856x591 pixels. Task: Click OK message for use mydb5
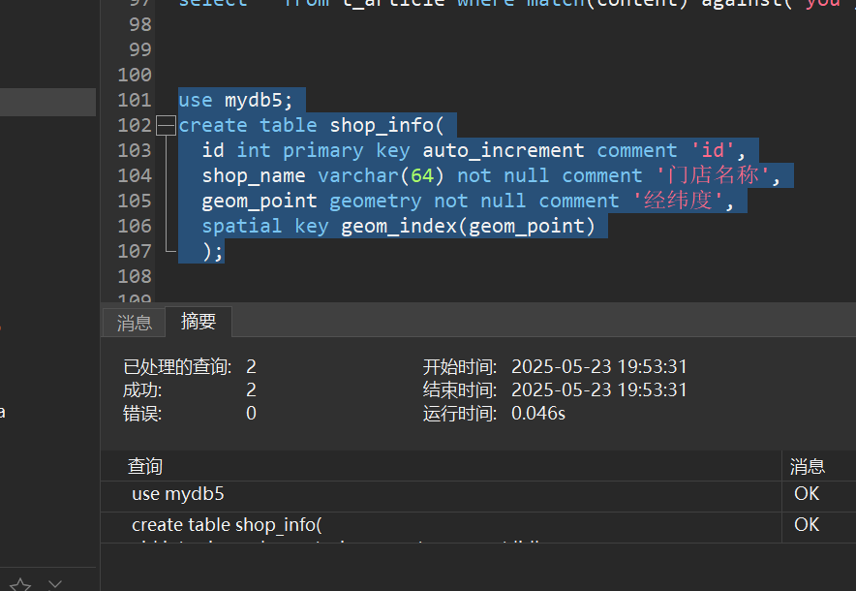pos(807,494)
